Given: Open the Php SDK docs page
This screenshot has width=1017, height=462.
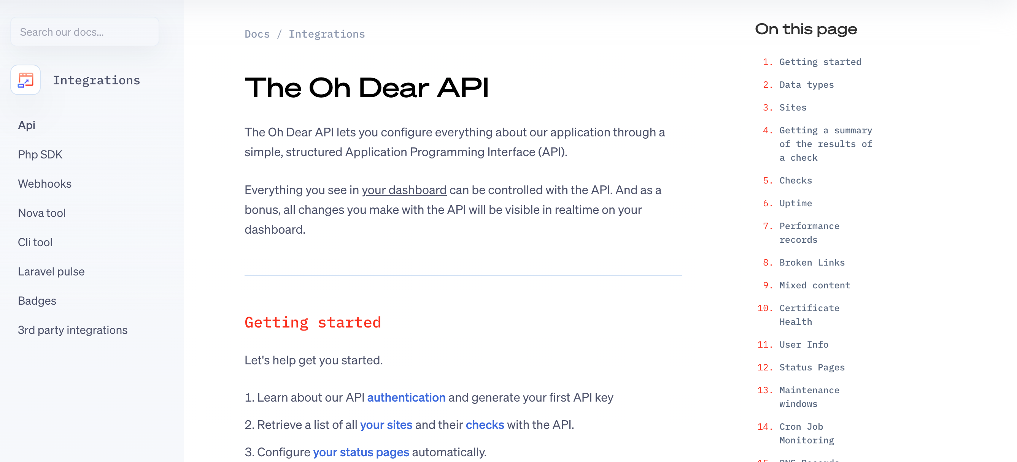Looking at the screenshot, I should click(x=40, y=154).
